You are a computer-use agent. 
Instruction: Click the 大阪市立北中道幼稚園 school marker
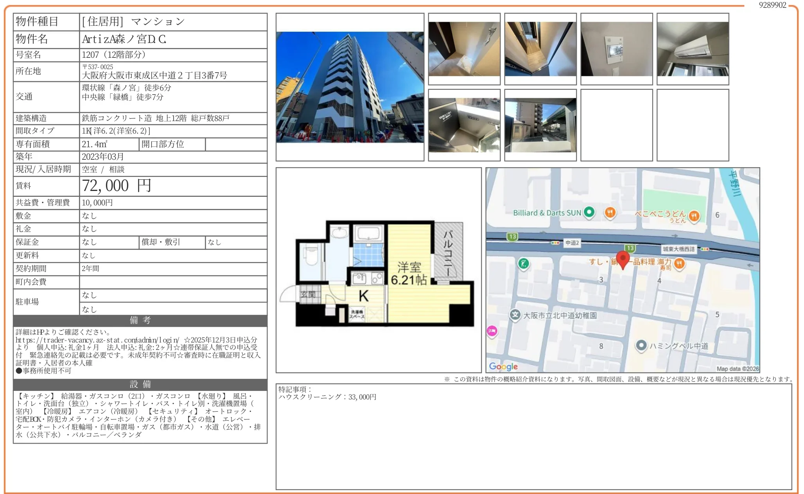(515, 315)
